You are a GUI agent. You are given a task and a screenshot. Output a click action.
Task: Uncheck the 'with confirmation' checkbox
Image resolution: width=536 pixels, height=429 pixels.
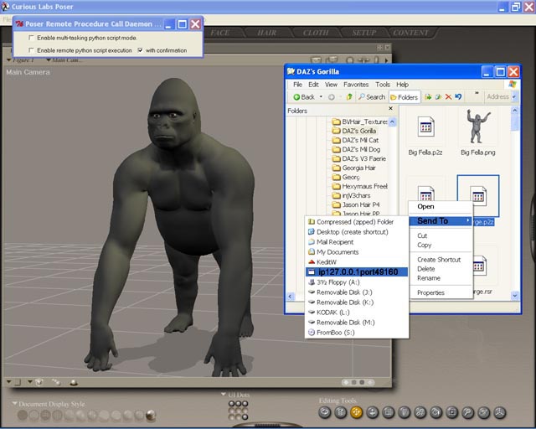[139, 50]
